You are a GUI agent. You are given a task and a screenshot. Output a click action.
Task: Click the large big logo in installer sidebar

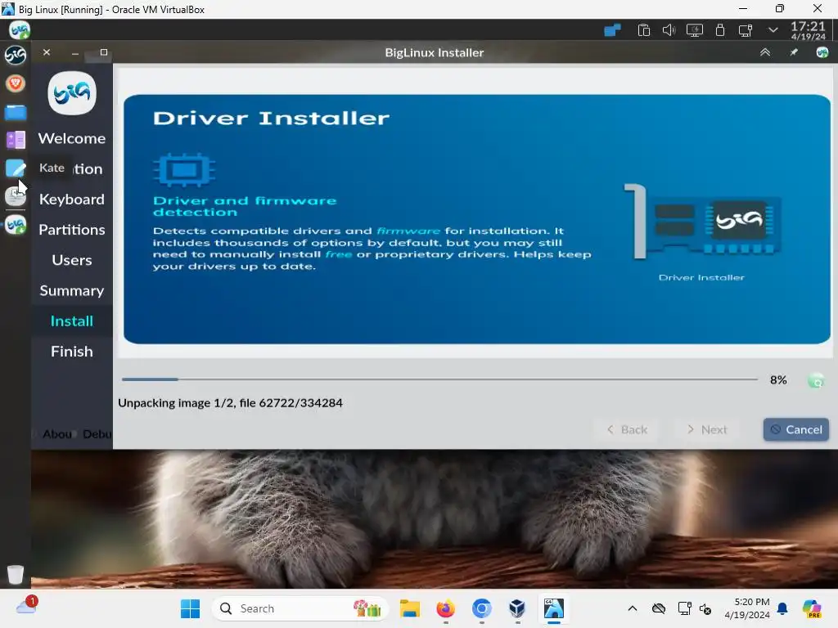tap(72, 93)
